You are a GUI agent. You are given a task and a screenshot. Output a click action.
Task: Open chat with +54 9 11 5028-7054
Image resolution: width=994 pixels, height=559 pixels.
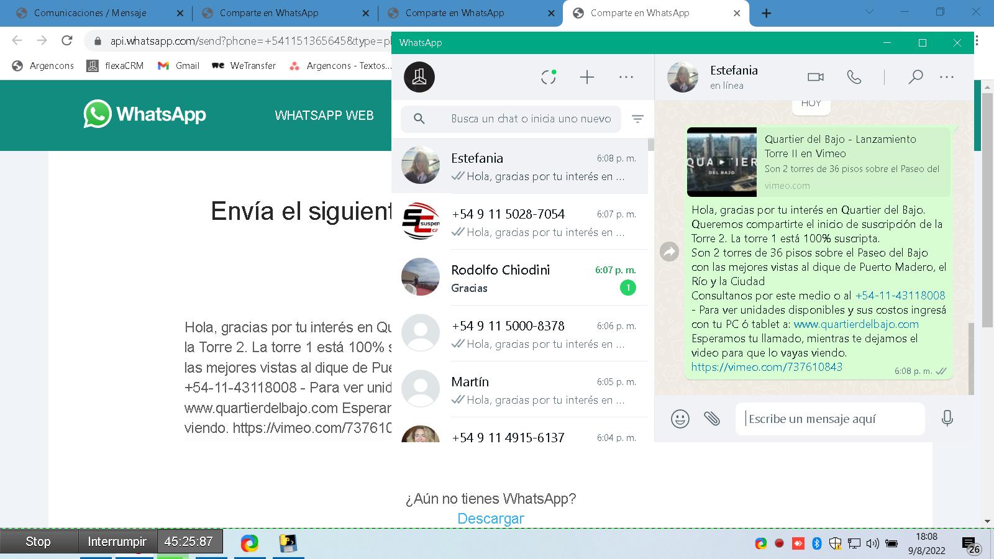click(x=520, y=222)
